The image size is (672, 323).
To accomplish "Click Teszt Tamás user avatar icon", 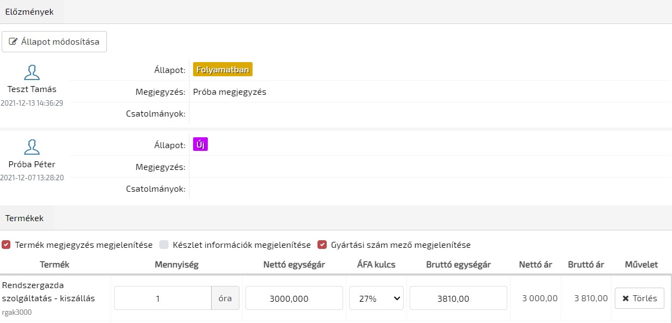I will (32, 72).
